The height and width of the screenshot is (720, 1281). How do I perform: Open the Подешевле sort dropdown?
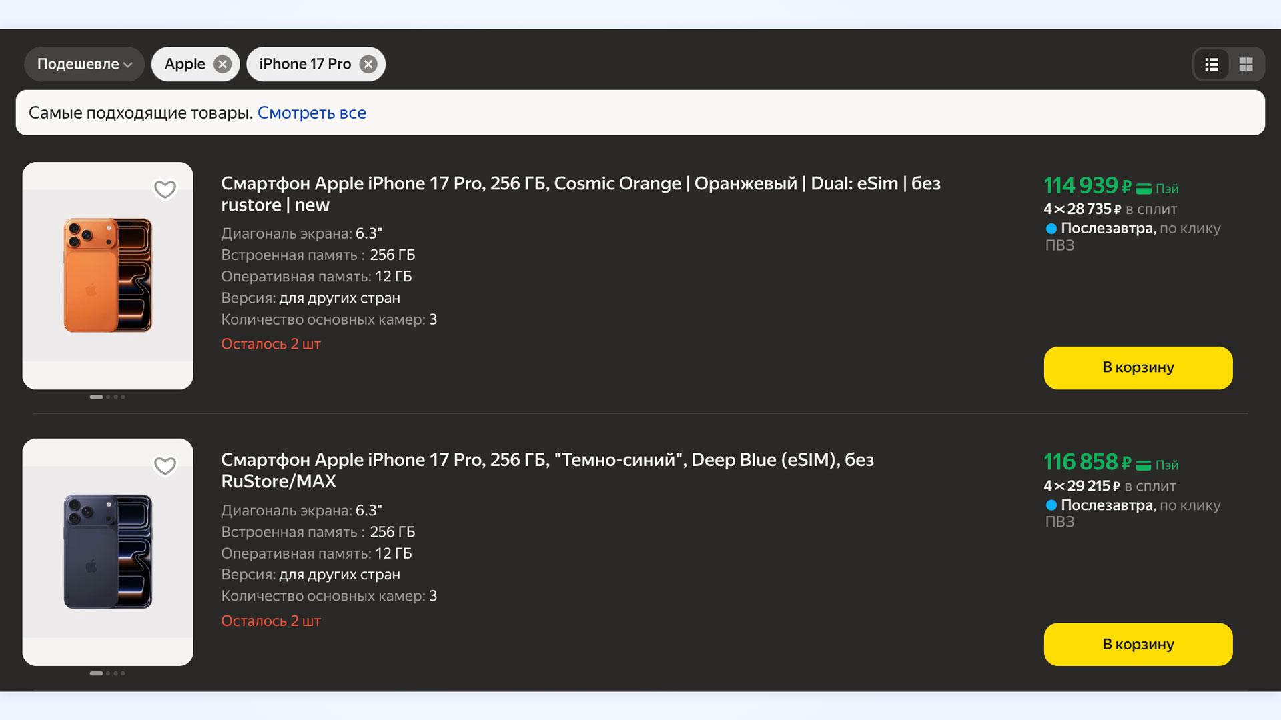pyautogui.click(x=84, y=64)
